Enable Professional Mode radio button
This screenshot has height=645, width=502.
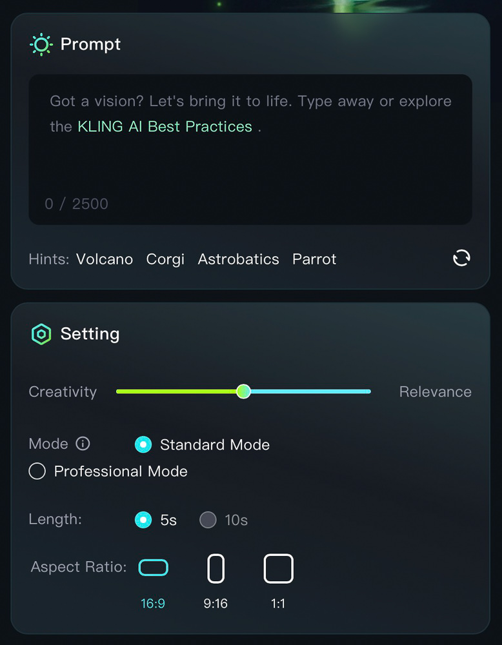(37, 471)
